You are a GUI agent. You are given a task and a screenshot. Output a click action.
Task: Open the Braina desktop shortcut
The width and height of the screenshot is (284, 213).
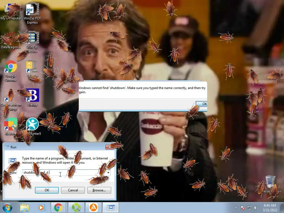point(32,97)
